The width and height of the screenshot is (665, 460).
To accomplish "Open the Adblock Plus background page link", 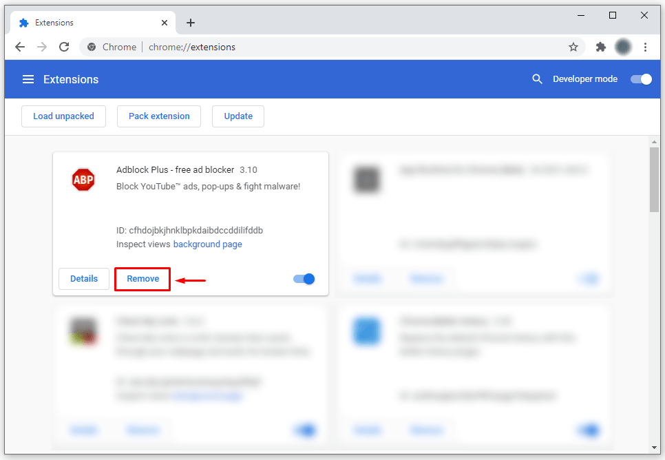I will (x=207, y=244).
